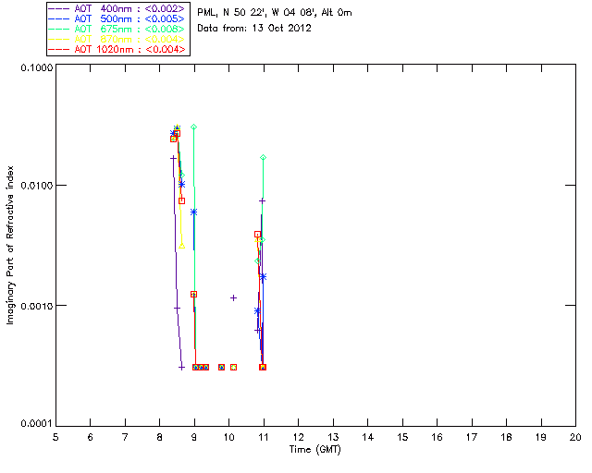Screen dimensions: 592x473
Task: Click the x-axis tick label 10
Action: 228,437
